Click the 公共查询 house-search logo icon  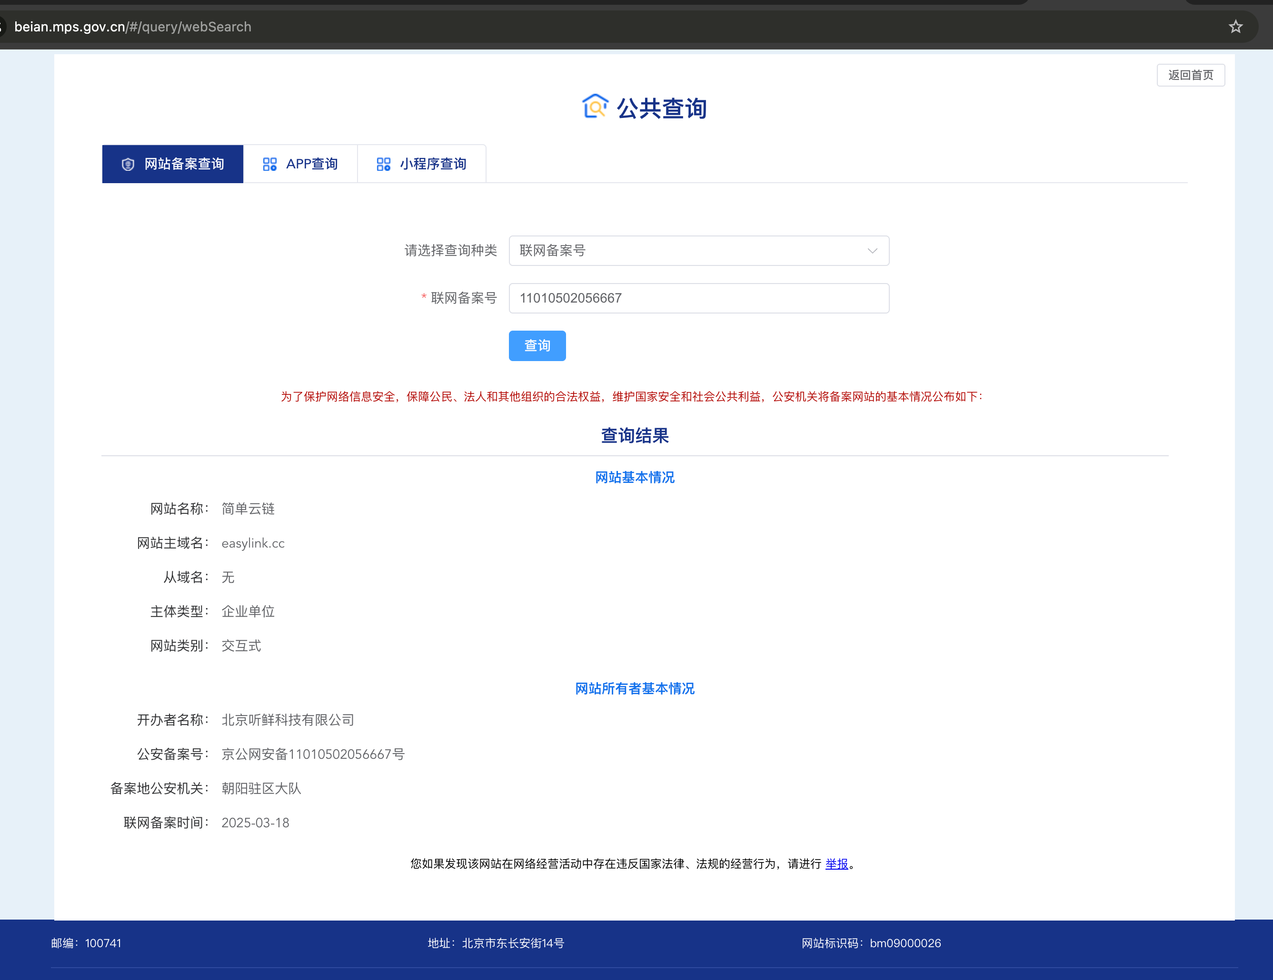595,107
